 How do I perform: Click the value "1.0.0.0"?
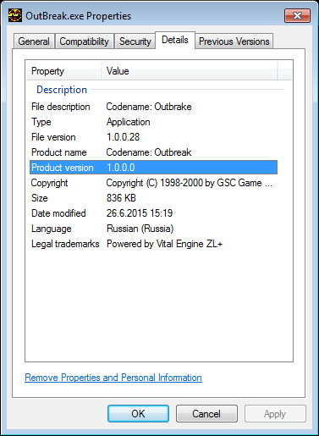tap(121, 168)
